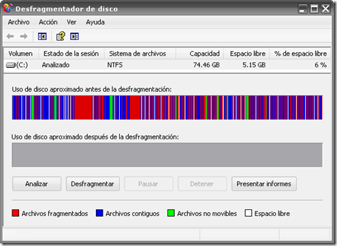
Task: Click the white Espacio libre legend swatch
Action: [248, 213]
